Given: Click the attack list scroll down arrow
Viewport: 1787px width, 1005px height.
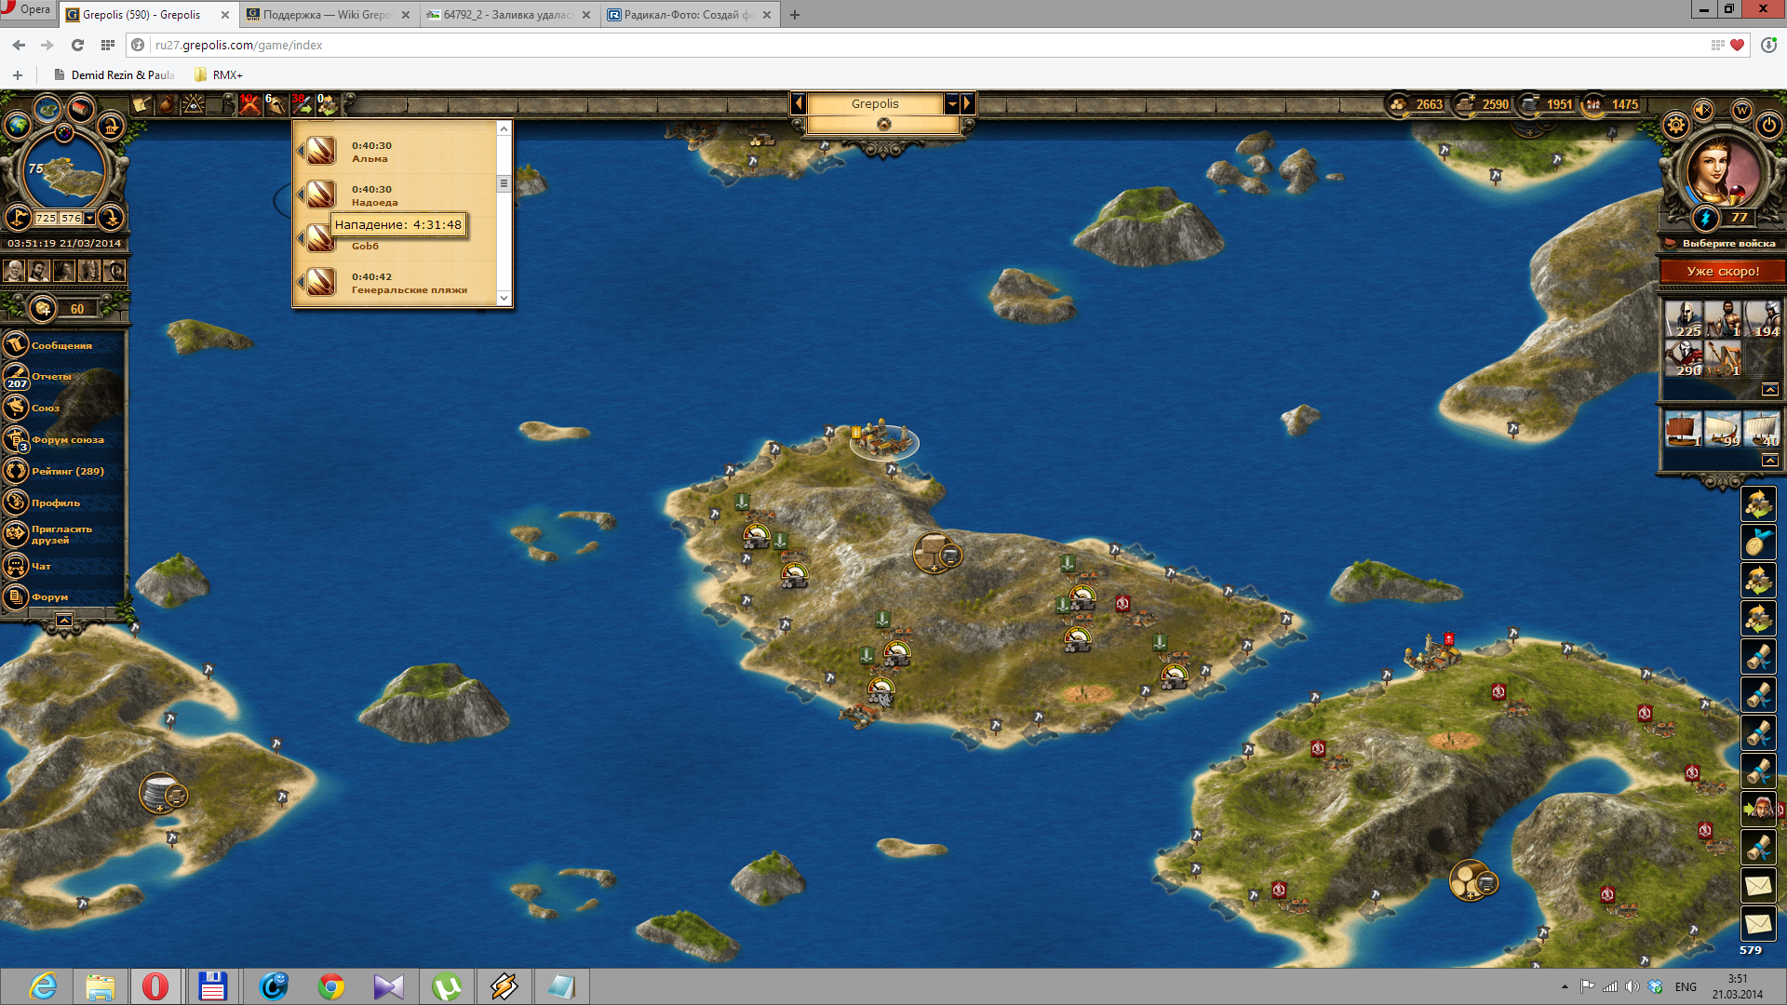Looking at the screenshot, I should coord(504,299).
